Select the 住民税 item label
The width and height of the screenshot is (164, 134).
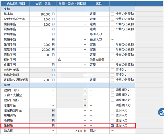tap(8, 126)
